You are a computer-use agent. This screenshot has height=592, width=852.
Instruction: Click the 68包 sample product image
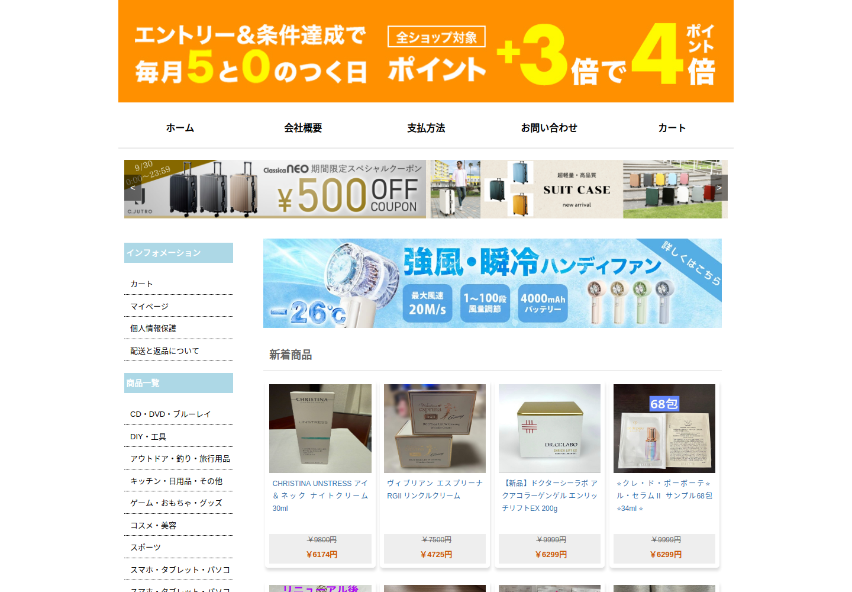[x=664, y=429]
